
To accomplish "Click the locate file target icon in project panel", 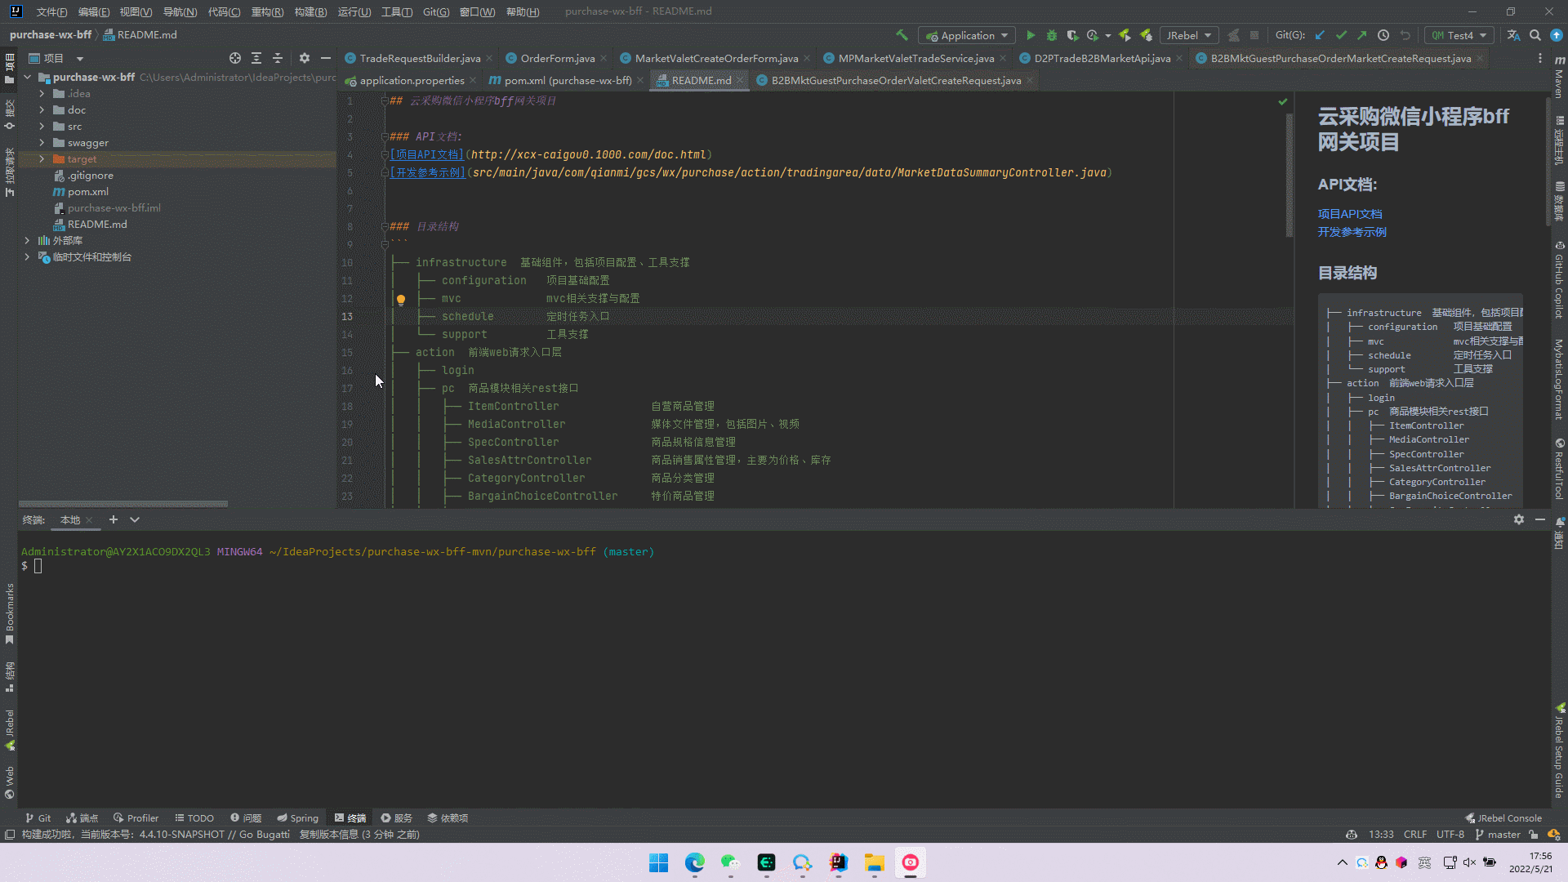I will click(235, 58).
